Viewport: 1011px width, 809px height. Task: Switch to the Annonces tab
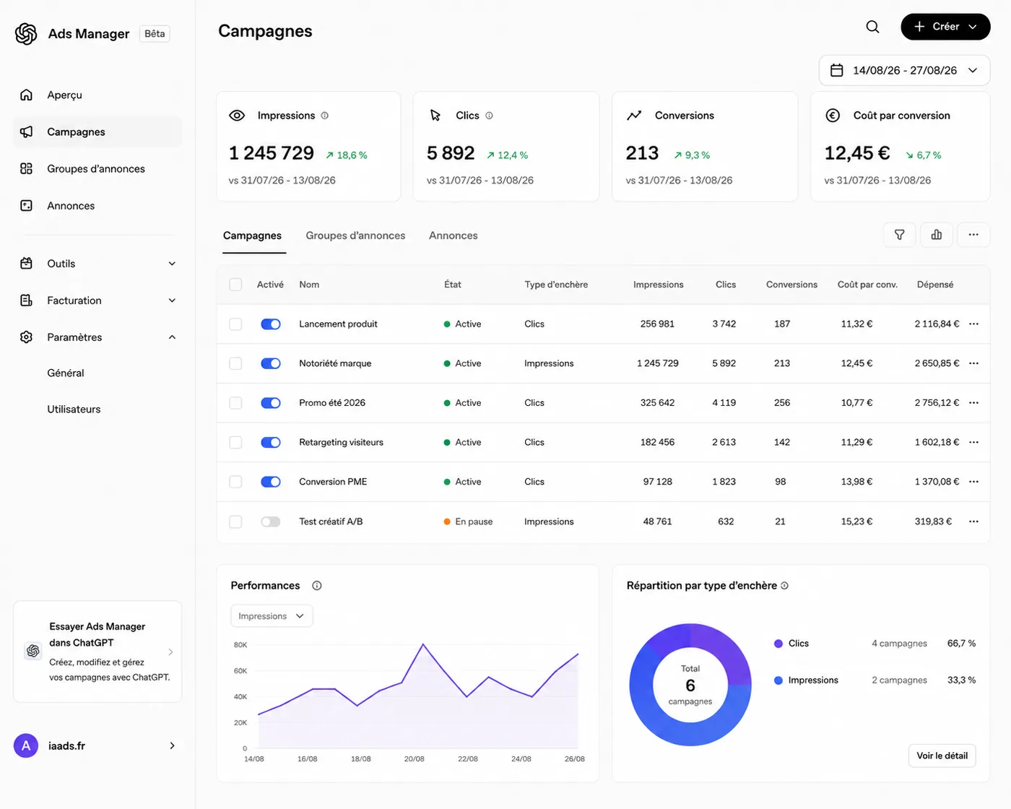454,235
